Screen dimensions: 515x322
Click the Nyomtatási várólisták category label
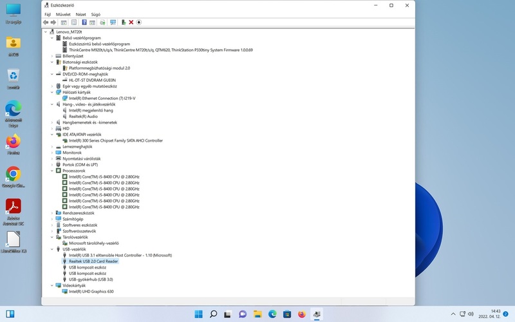click(82, 158)
